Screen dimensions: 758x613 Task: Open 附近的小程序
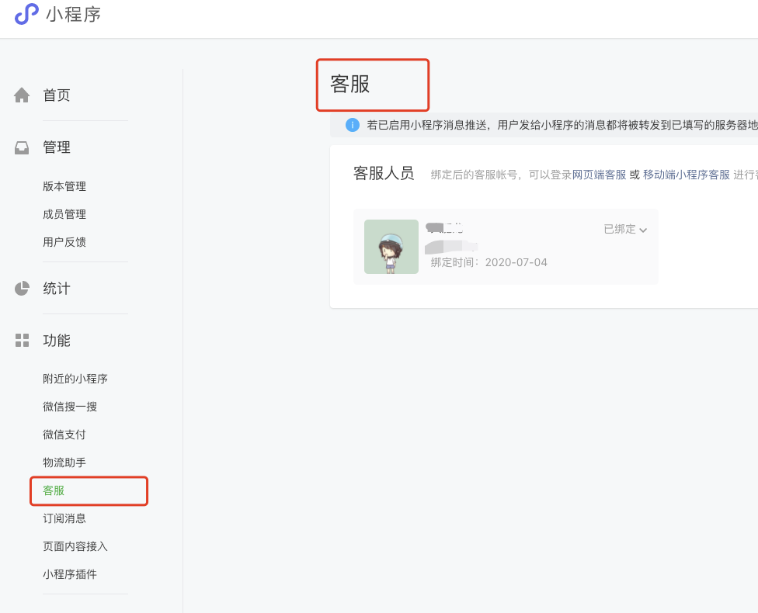[x=75, y=379]
